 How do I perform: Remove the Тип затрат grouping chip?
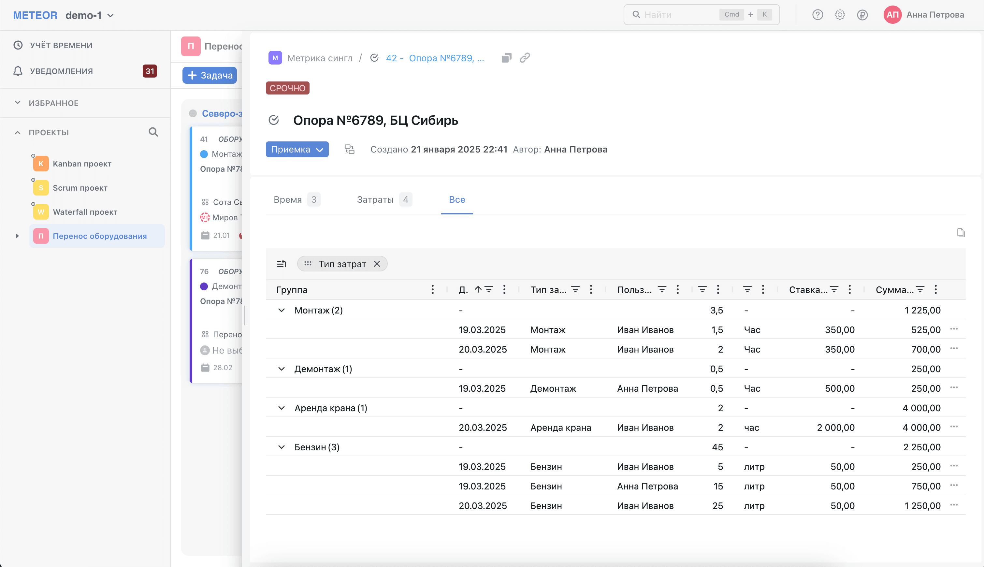(x=377, y=264)
